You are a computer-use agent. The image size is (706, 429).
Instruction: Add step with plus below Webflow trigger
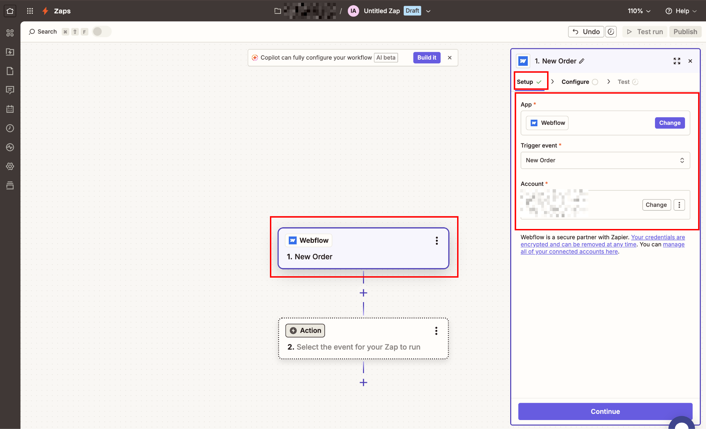pos(363,293)
